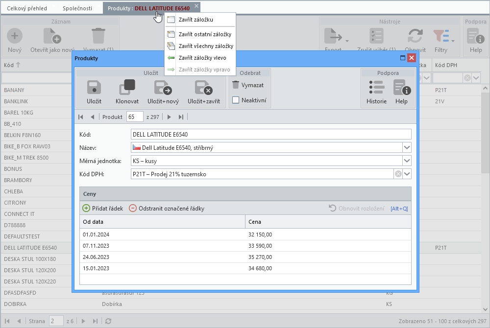The height and width of the screenshot is (328, 490).
Task: Select Zavřít všechny záložky
Action: (x=200, y=46)
